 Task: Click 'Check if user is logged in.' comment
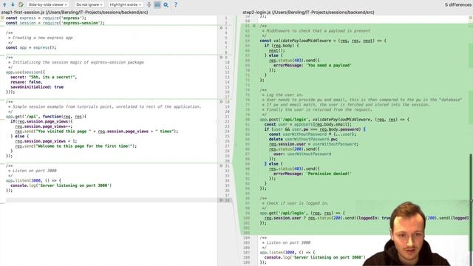[x=295, y=203]
